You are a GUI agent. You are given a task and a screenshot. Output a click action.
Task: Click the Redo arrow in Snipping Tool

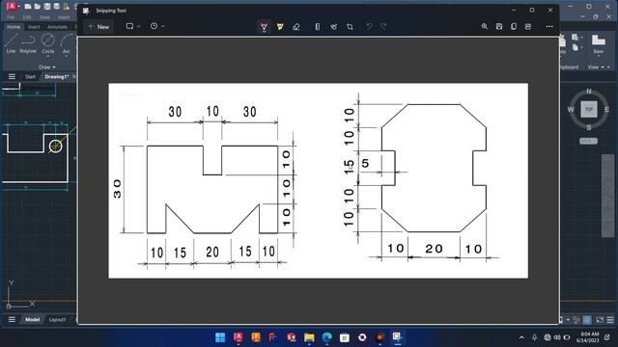click(x=383, y=27)
